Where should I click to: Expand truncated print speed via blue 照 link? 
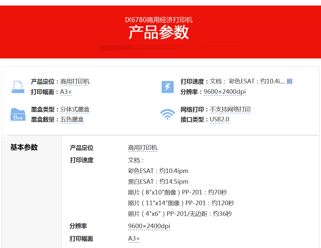coord(290,81)
